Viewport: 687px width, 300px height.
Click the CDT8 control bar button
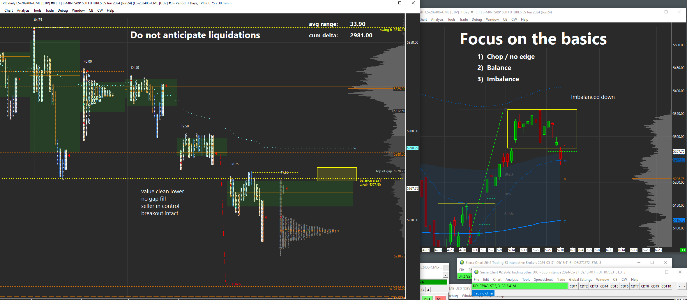(645, 286)
